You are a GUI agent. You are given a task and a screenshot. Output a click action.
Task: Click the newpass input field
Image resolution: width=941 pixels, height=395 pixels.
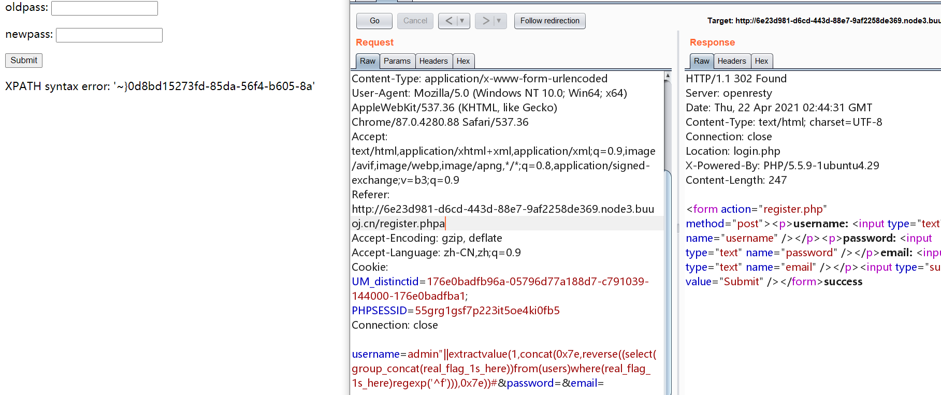coord(109,35)
